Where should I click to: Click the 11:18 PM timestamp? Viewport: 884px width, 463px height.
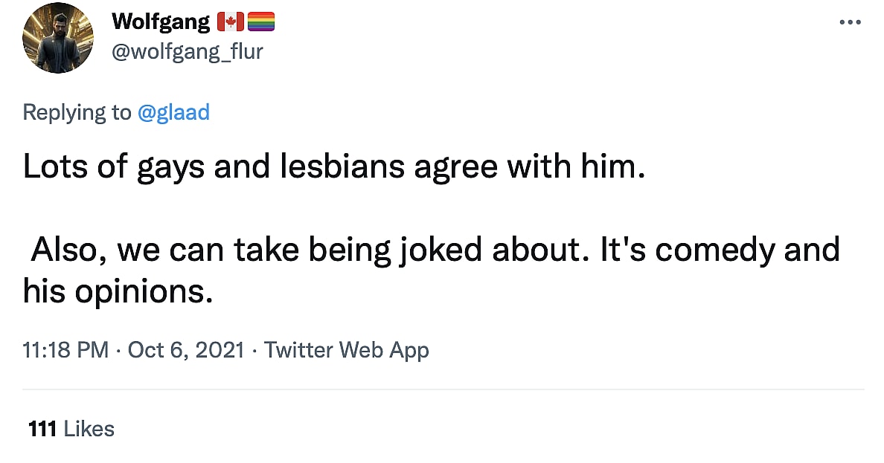(x=65, y=349)
